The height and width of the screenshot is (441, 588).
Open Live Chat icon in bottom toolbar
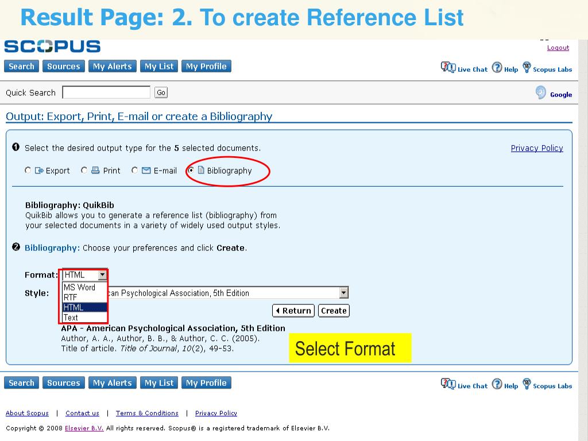tap(448, 384)
